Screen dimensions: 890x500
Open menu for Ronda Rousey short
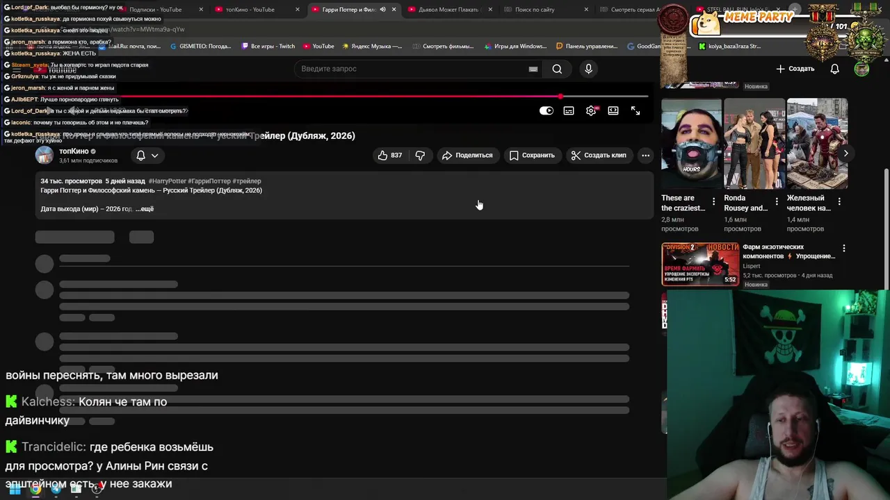(776, 201)
